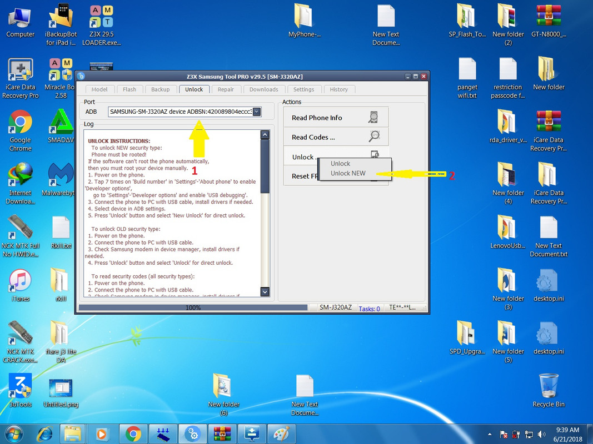Open Untitled.png file on desktop

click(61, 392)
